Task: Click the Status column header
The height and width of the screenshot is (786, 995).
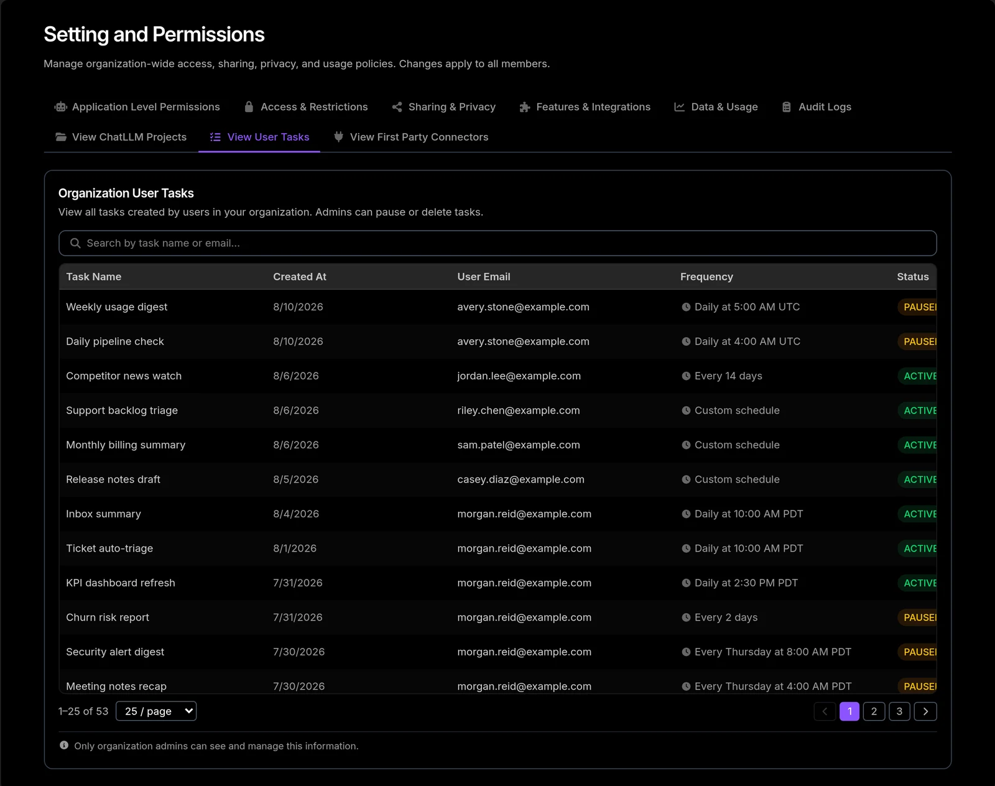Action: (x=913, y=277)
